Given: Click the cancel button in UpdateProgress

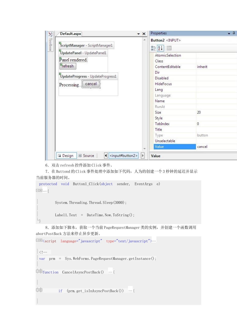Looking at the screenshot, I should pos(91,84).
